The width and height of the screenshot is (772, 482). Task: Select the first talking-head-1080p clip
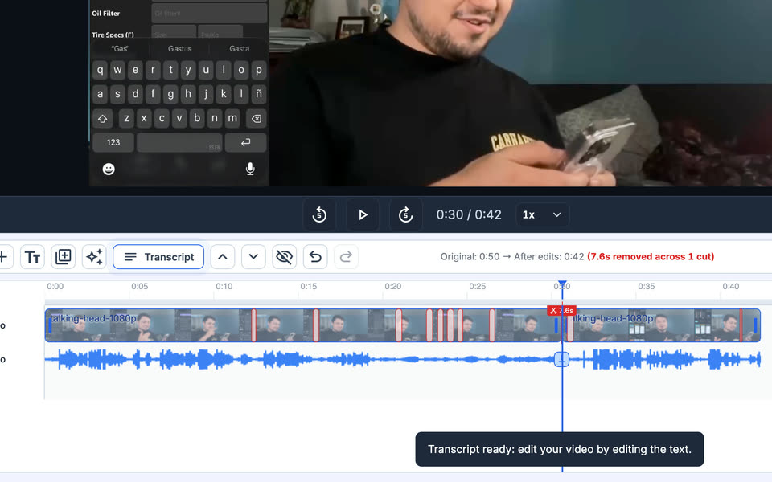point(303,325)
